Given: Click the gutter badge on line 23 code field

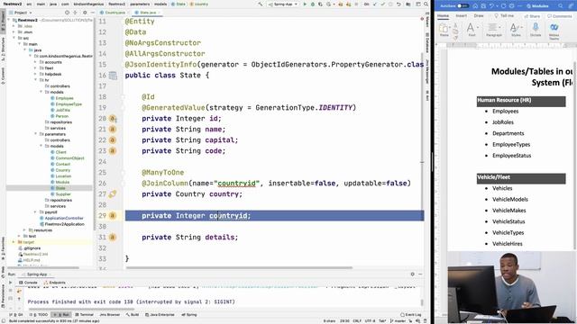Looking at the screenshot, I should click(x=113, y=150).
